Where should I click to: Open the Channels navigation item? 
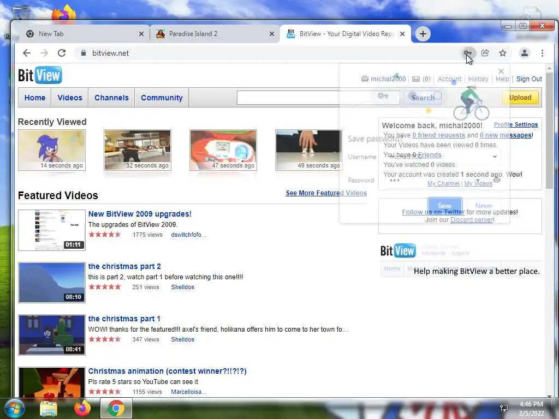point(111,98)
